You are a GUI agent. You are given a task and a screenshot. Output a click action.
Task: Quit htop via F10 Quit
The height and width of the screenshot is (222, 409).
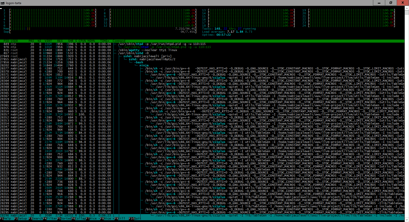pos(135,218)
